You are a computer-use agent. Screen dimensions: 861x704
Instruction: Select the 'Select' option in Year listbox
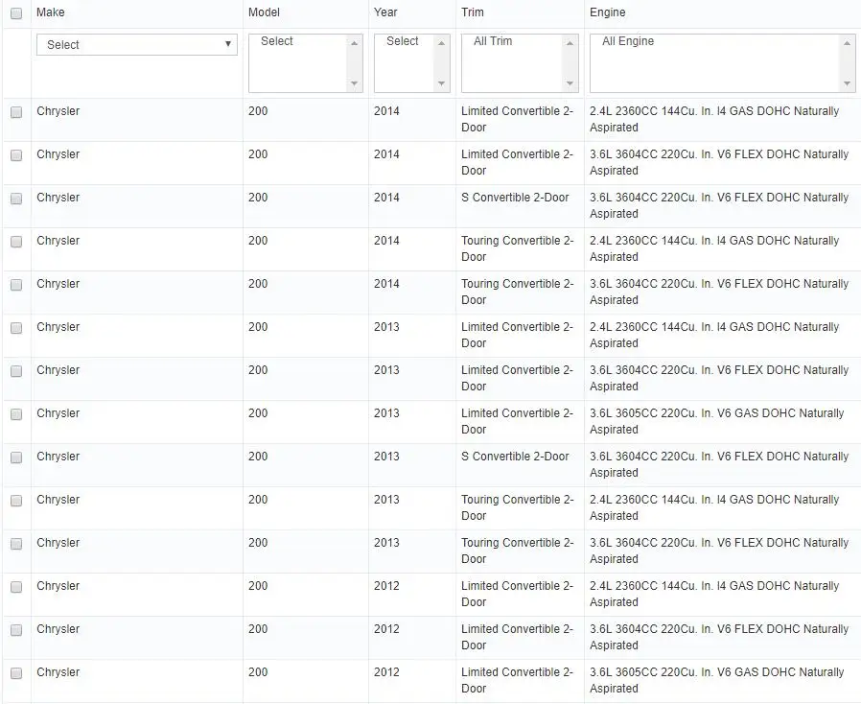[x=403, y=41]
